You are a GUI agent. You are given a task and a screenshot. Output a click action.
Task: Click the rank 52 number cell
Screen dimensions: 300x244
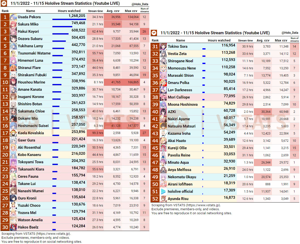pyautogui.click(x=155, y=199)
